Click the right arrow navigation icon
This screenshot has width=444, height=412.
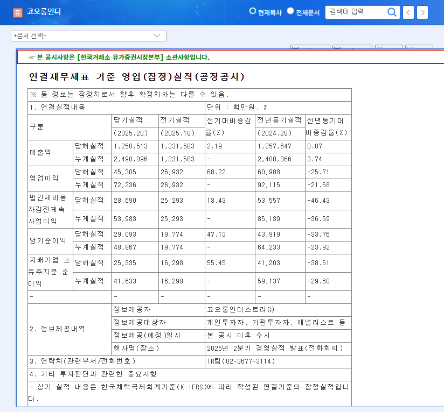click(x=422, y=12)
